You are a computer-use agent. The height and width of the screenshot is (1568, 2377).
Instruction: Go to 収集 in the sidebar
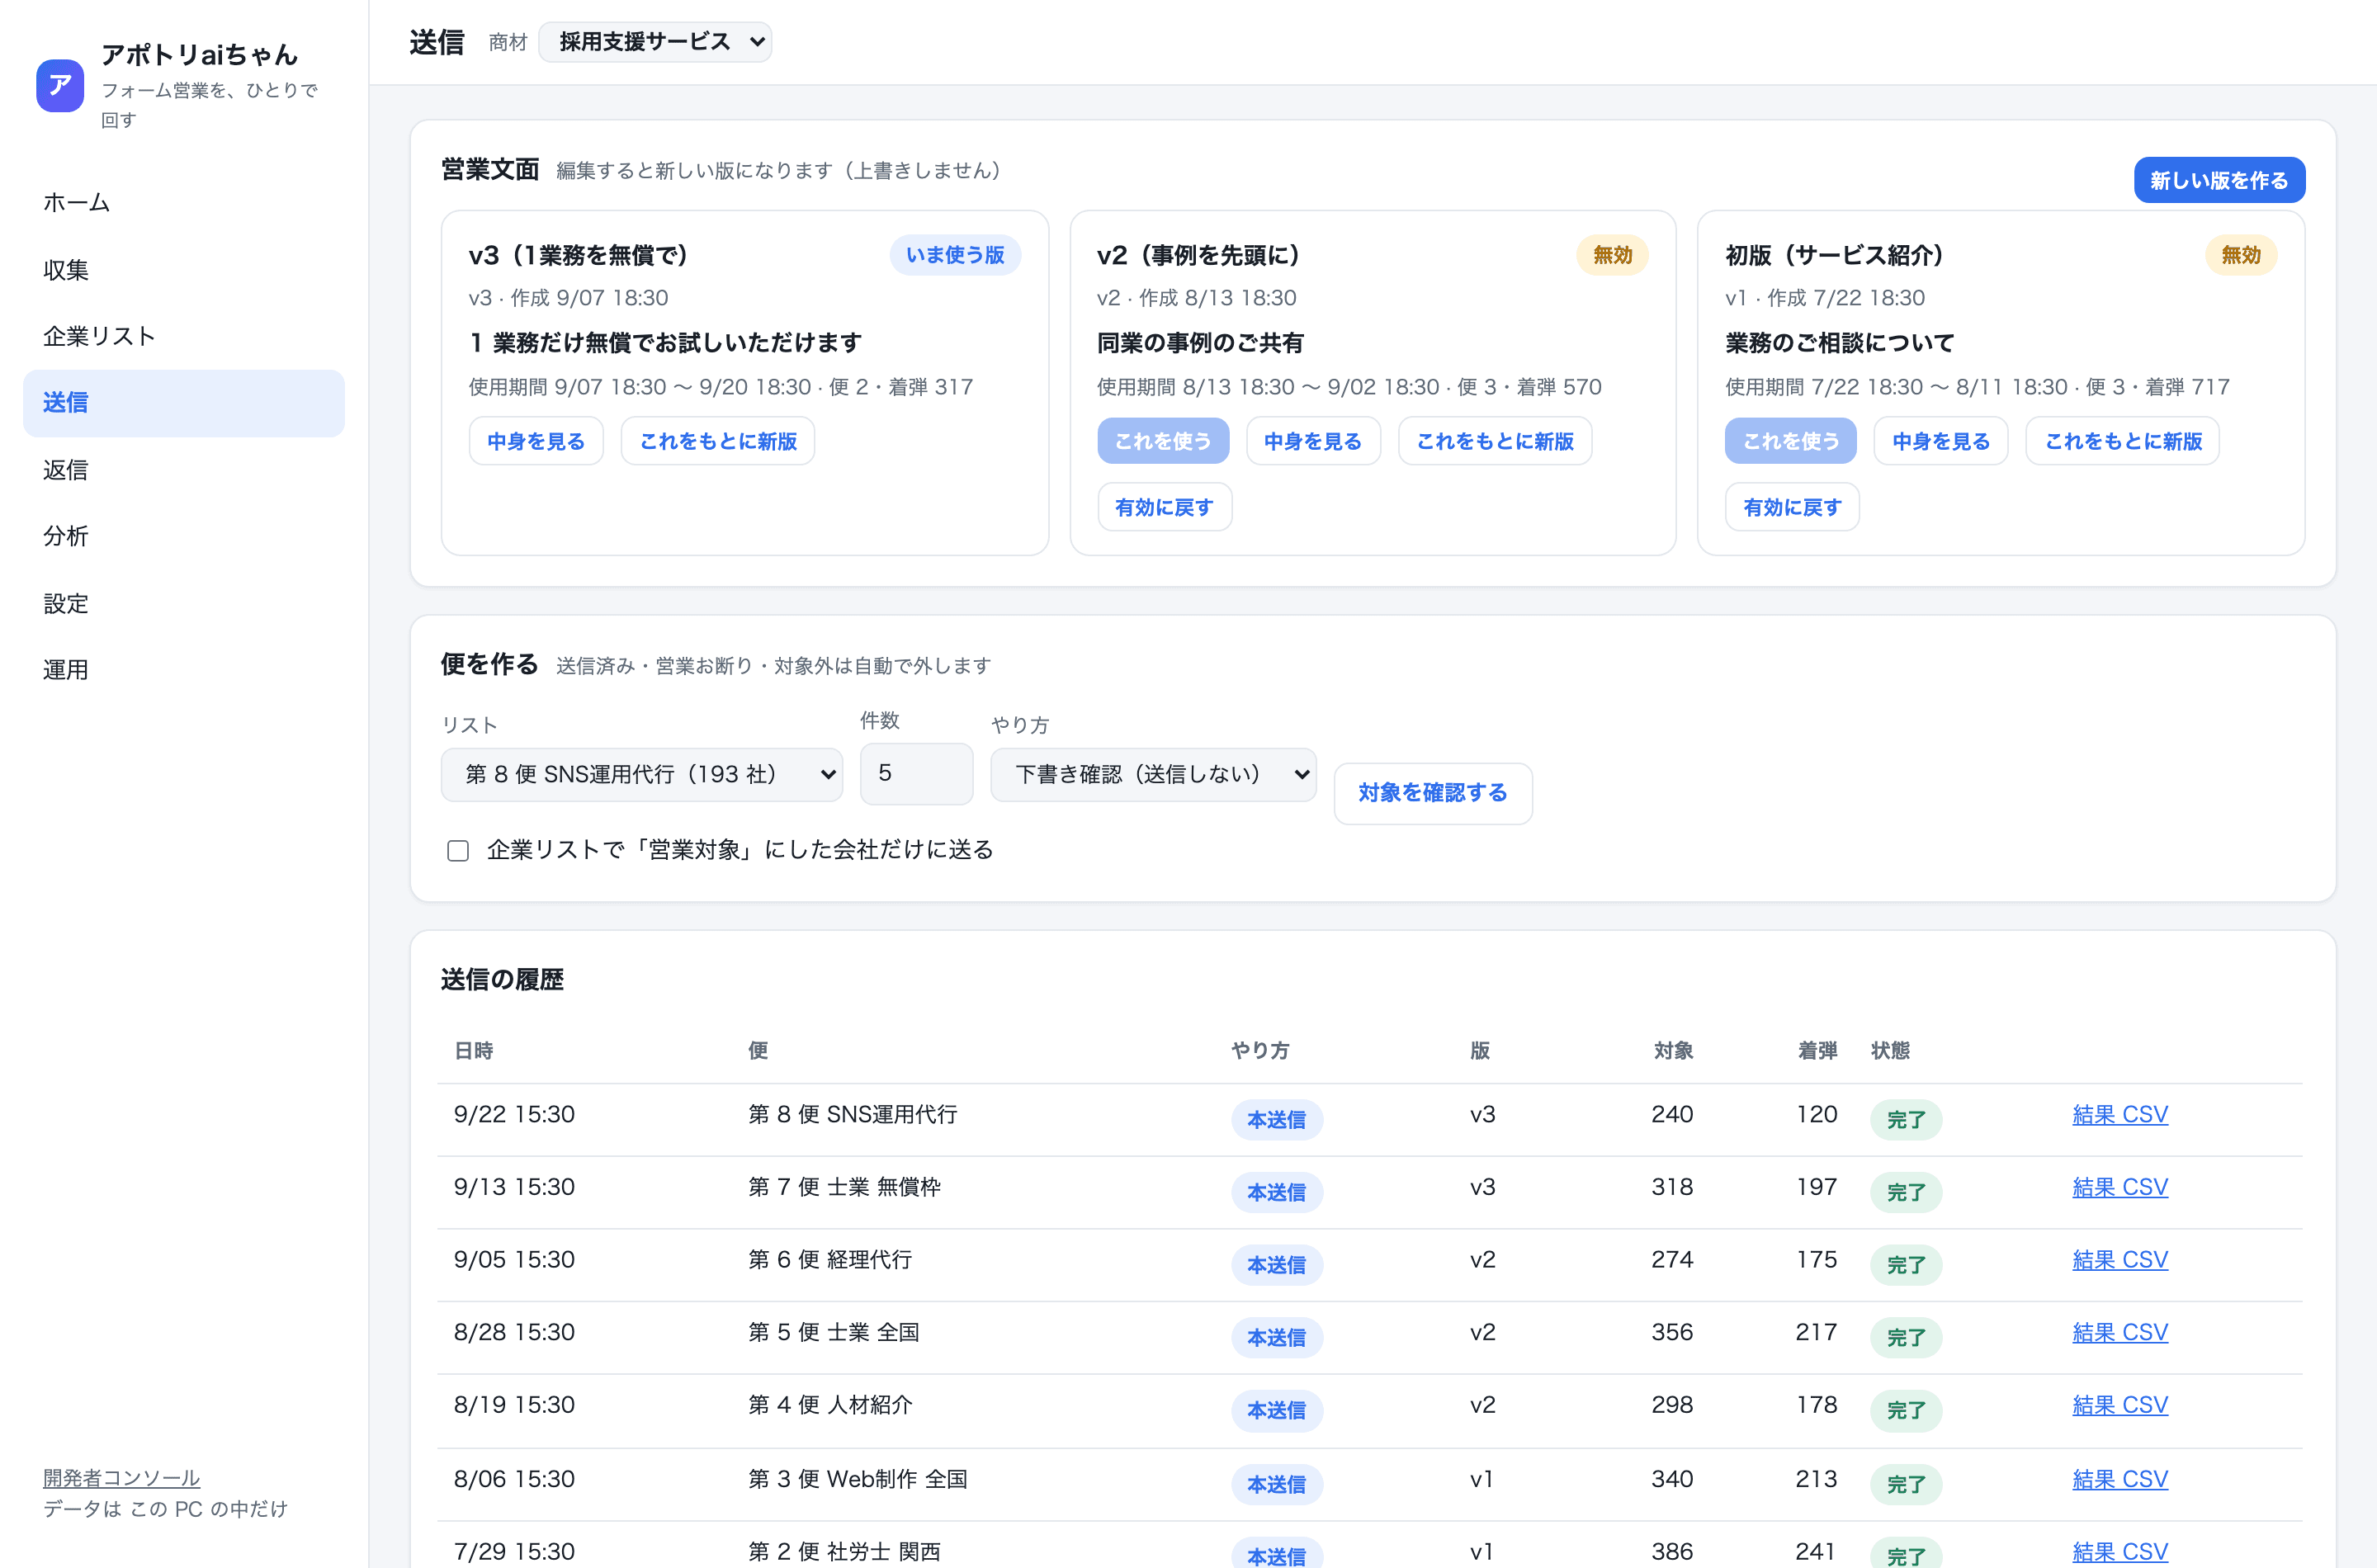[x=183, y=269]
